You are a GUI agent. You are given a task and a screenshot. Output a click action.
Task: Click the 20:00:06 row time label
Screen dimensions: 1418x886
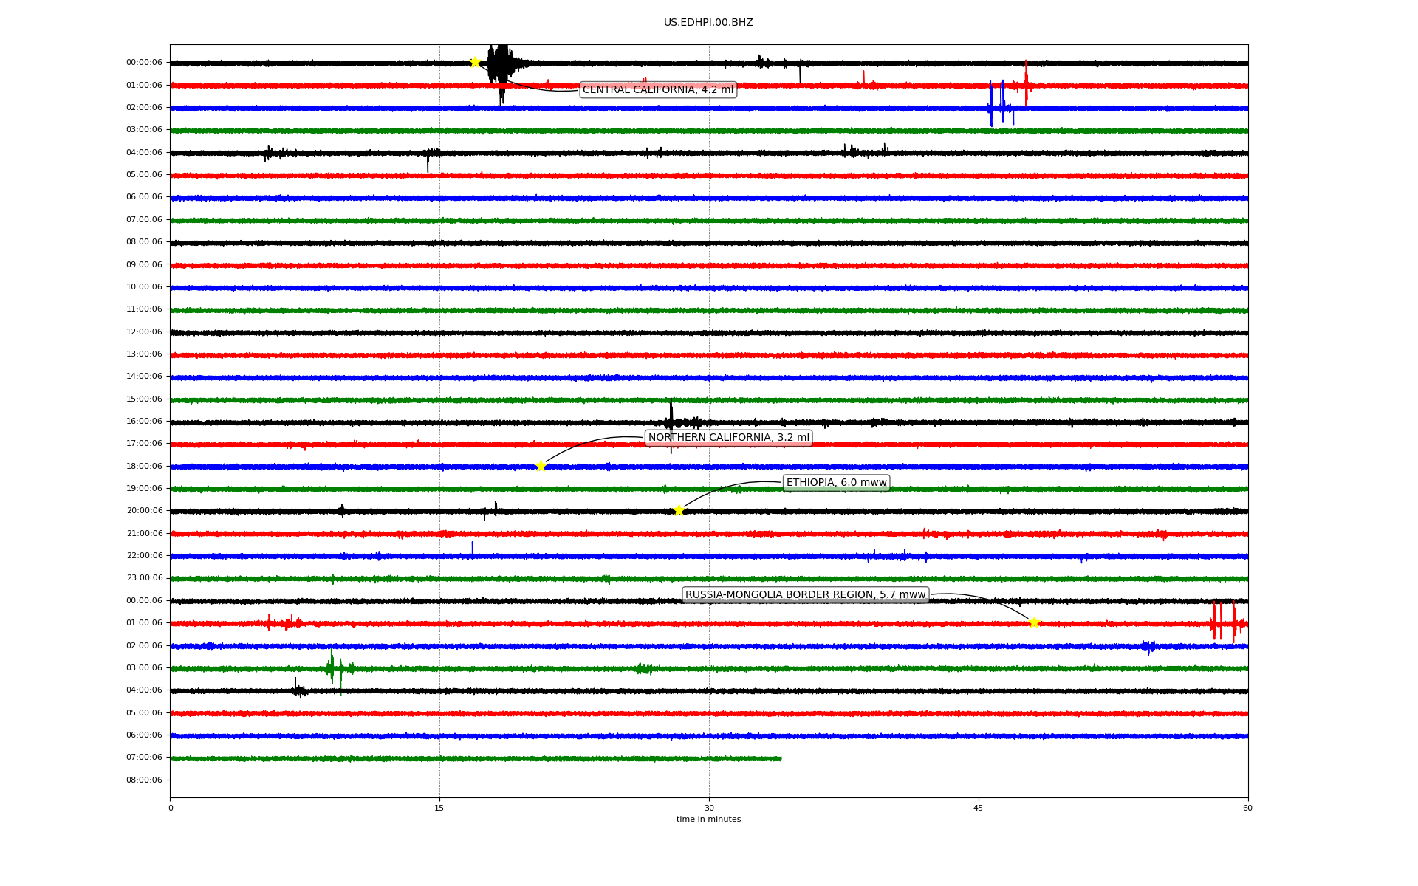(x=144, y=511)
